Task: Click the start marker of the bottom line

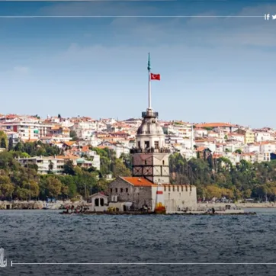Action: 11,263
